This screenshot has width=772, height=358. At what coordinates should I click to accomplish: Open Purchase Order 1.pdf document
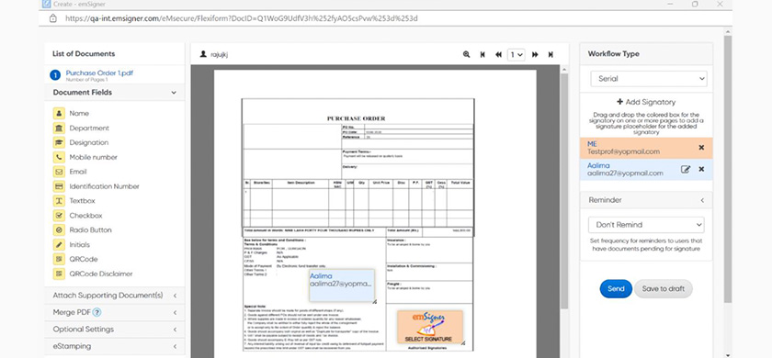[99, 73]
